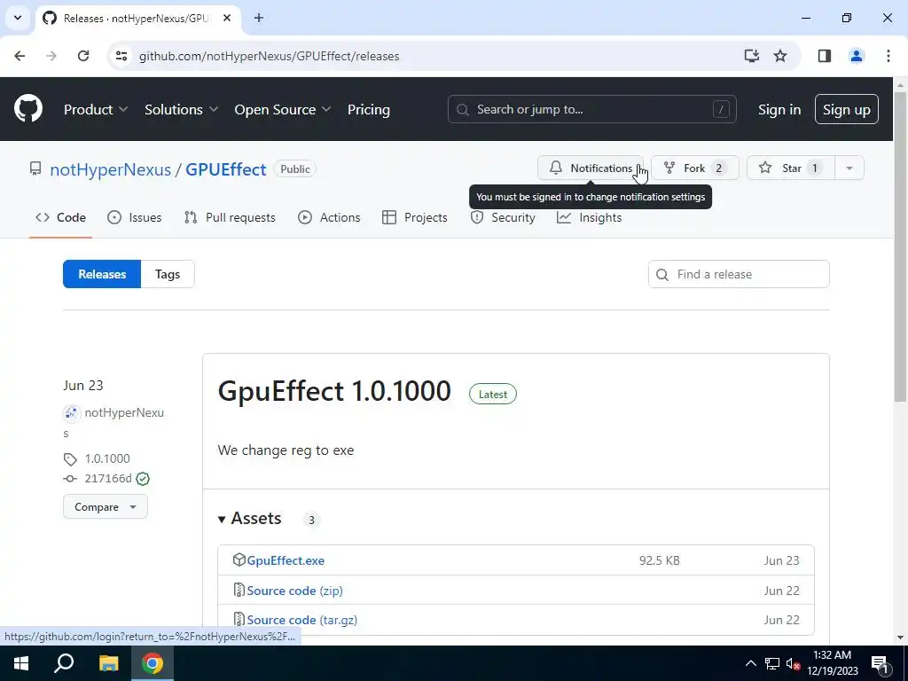Open the notification center icon
The width and height of the screenshot is (908, 681).
click(881, 663)
